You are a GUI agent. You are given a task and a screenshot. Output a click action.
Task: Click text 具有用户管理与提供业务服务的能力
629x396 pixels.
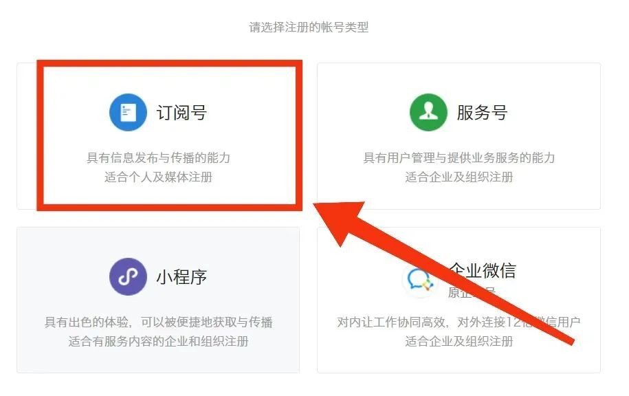point(459,157)
